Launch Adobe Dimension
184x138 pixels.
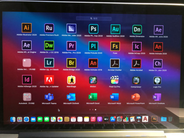click(137, 29)
